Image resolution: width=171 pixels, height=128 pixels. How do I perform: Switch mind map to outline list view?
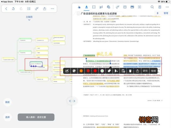(x=29, y=9)
